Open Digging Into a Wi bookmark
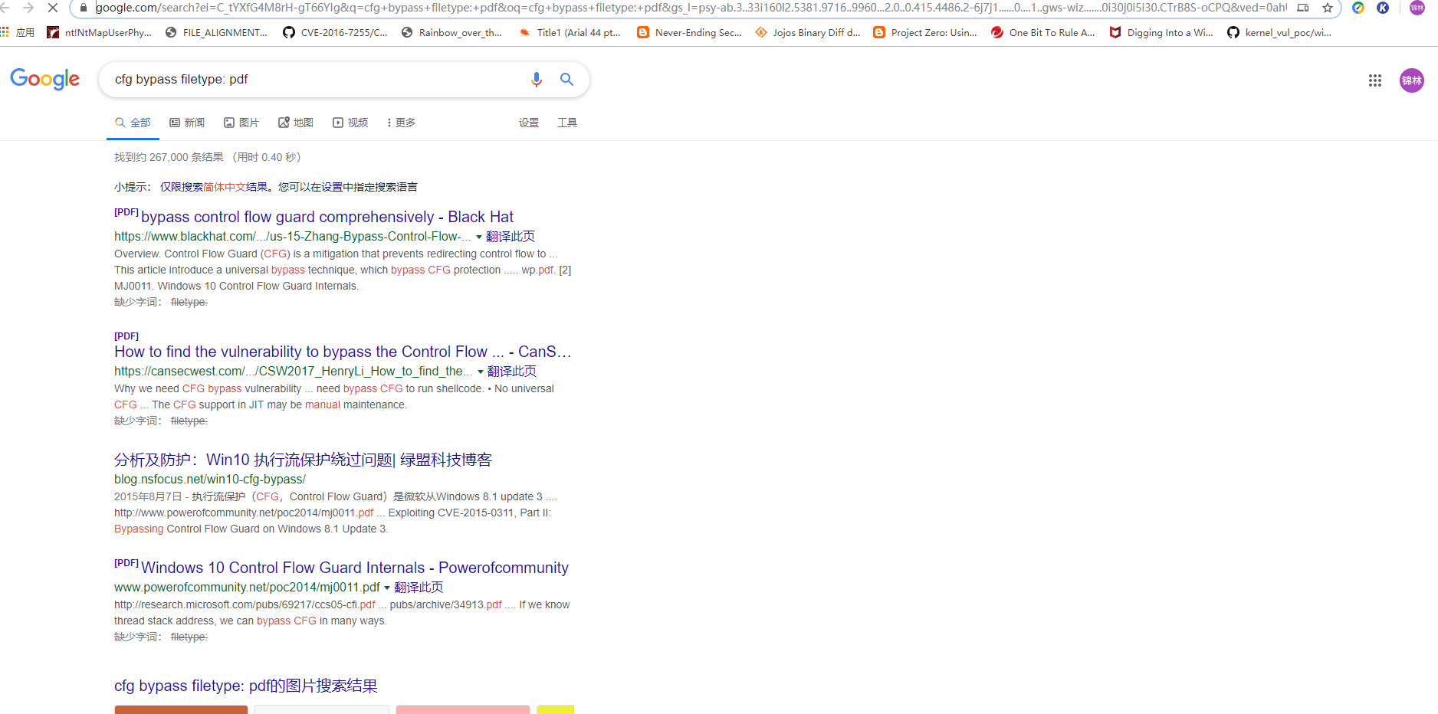This screenshot has height=714, width=1438. point(1161,32)
